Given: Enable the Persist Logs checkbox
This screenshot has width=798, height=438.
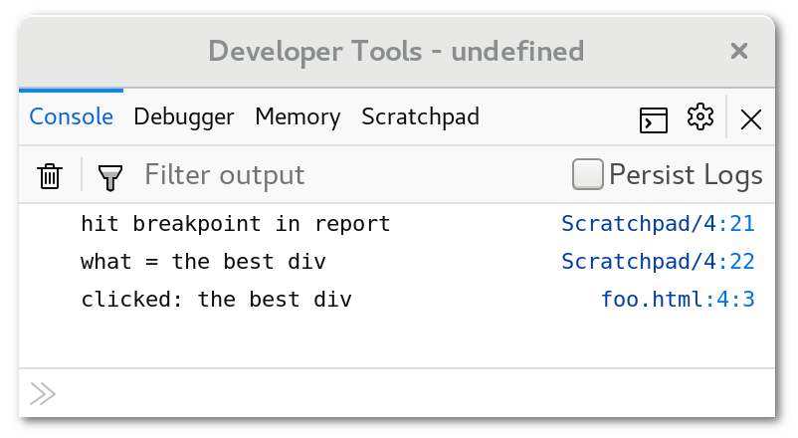Looking at the screenshot, I should 588,175.
